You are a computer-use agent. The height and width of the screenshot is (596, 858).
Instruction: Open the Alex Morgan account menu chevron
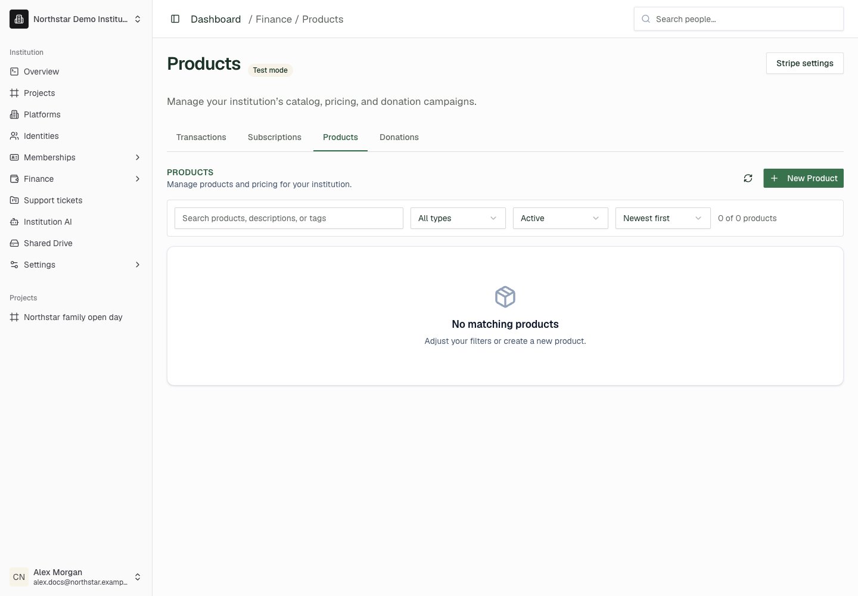click(x=138, y=577)
